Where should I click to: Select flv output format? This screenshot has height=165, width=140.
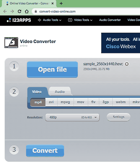coord(93,102)
